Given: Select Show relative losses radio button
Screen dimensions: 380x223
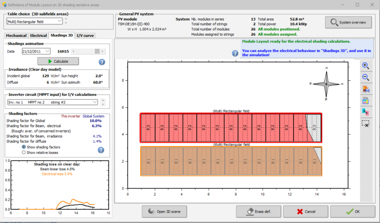Looking at the screenshot, I should pos(24,152).
